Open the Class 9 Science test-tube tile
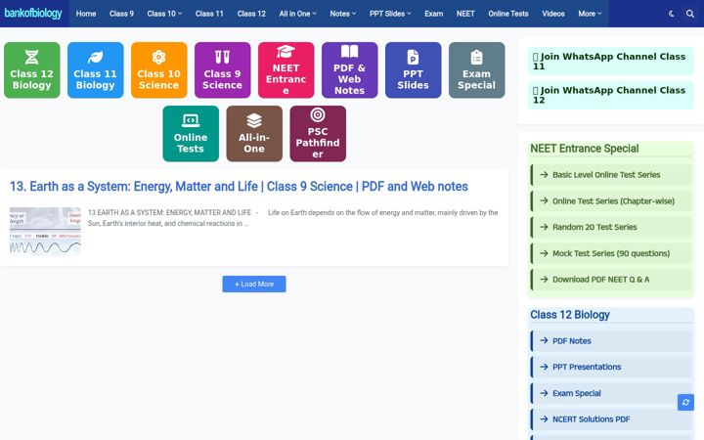704x440 pixels. (x=222, y=70)
